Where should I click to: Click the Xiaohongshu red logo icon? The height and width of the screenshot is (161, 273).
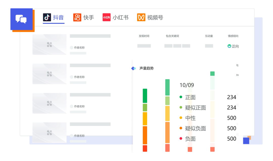pos(107,17)
